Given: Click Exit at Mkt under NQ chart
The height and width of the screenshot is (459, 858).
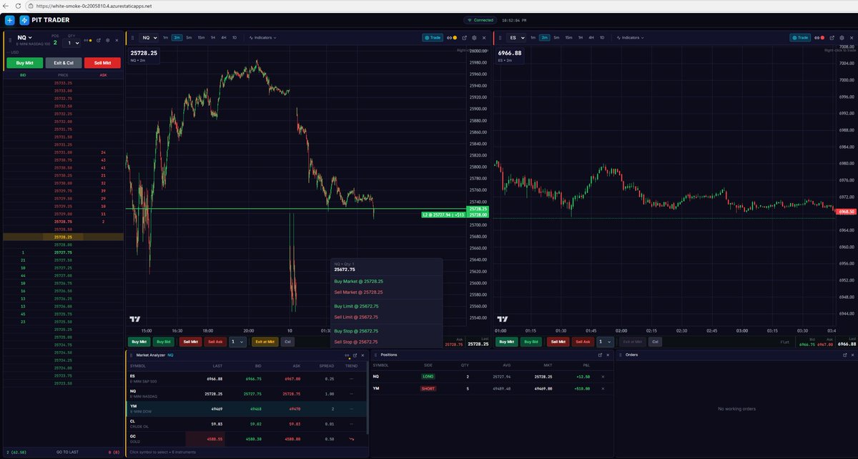Looking at the screenshot, I should [x=265, y=342].
